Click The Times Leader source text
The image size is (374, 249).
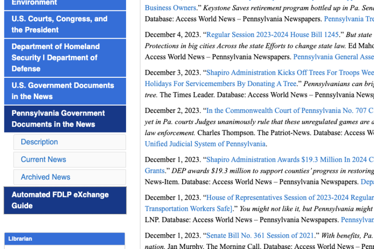point(187,95)
